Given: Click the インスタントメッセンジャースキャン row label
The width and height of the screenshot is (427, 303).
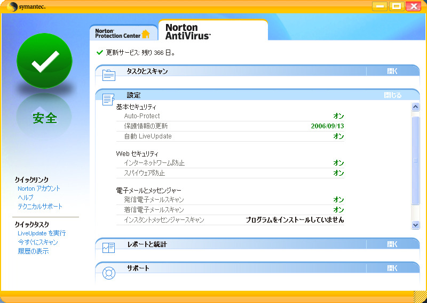Looking at the screenshot, I should (164, 219).
